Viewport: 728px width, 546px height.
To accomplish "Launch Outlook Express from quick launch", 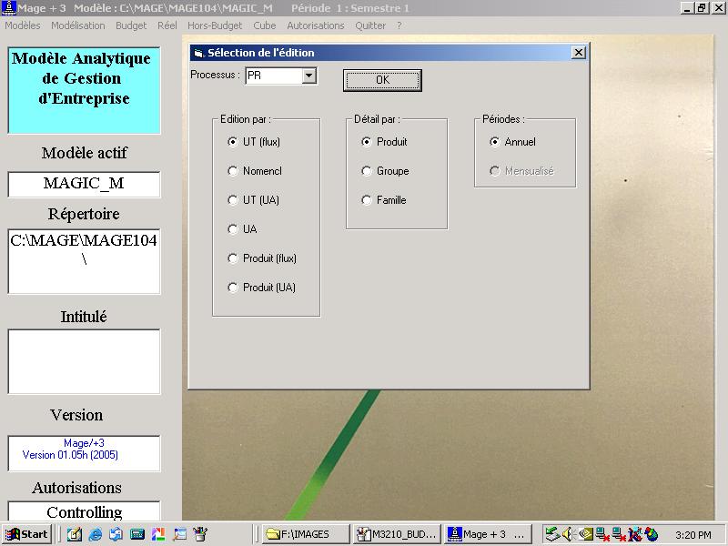I will click(x=116, y=534).
